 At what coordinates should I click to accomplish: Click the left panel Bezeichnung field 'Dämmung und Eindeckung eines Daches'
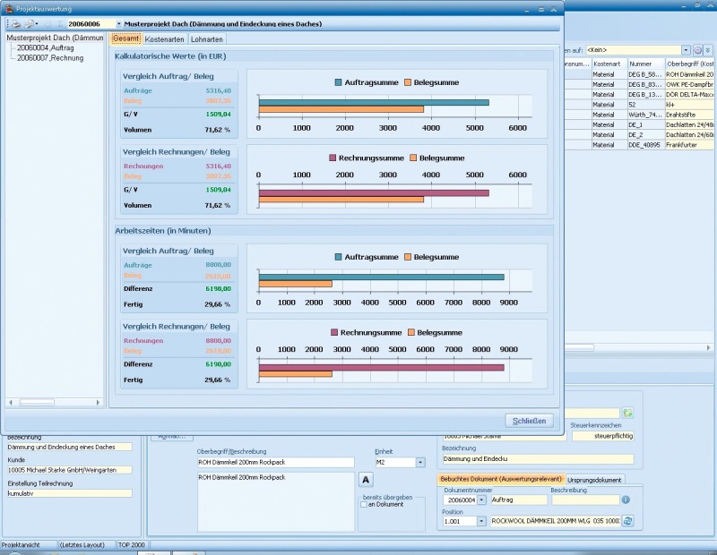(70, 448)
